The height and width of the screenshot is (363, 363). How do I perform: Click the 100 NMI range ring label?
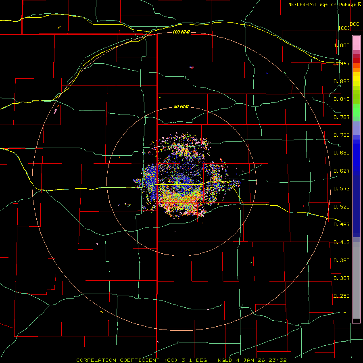tap(181, 32)
